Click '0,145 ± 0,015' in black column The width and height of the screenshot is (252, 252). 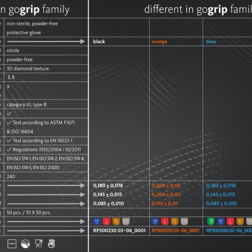click(108, 194)
